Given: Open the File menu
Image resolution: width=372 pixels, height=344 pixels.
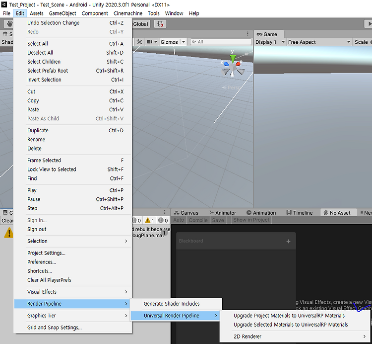Looking at the screenshot, I should pos(6,13).
